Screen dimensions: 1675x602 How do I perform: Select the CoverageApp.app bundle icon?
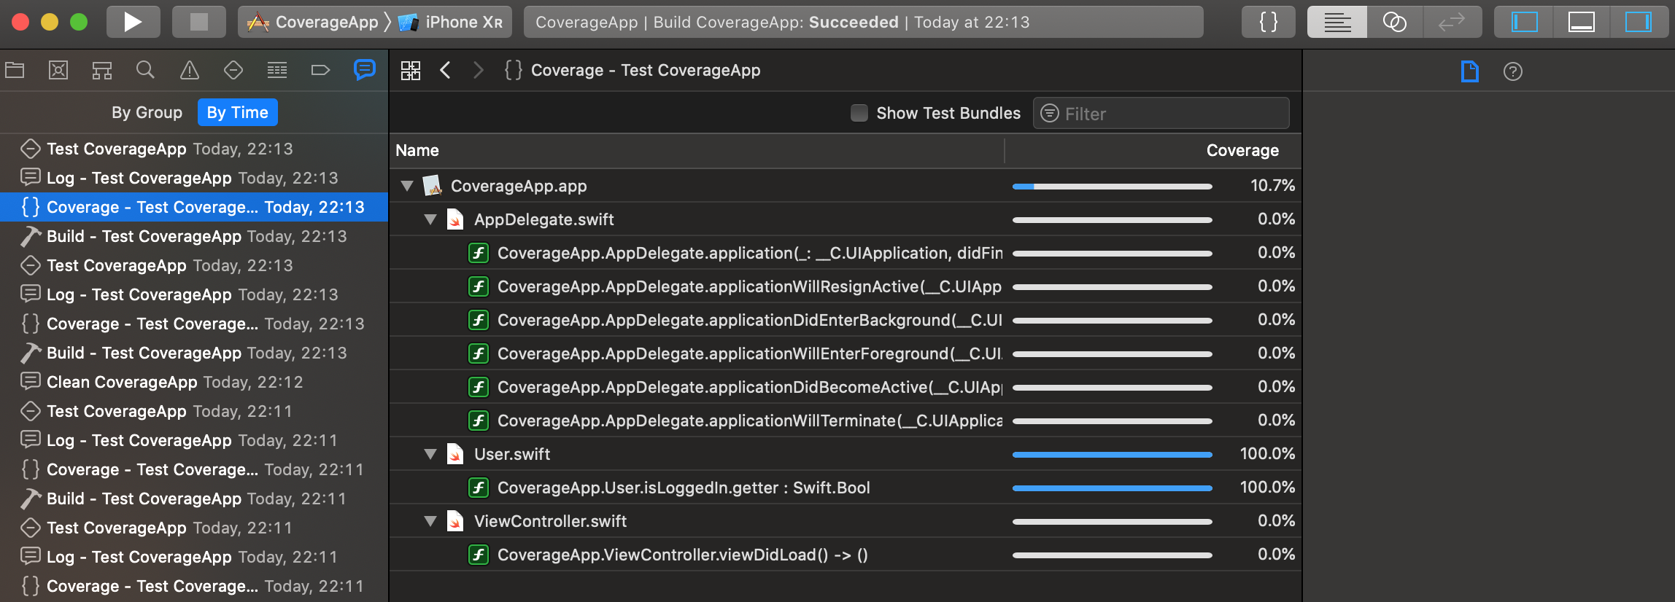tap(433, 185)
